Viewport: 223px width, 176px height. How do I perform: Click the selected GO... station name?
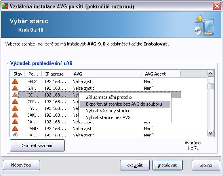[x=33, y=95]
